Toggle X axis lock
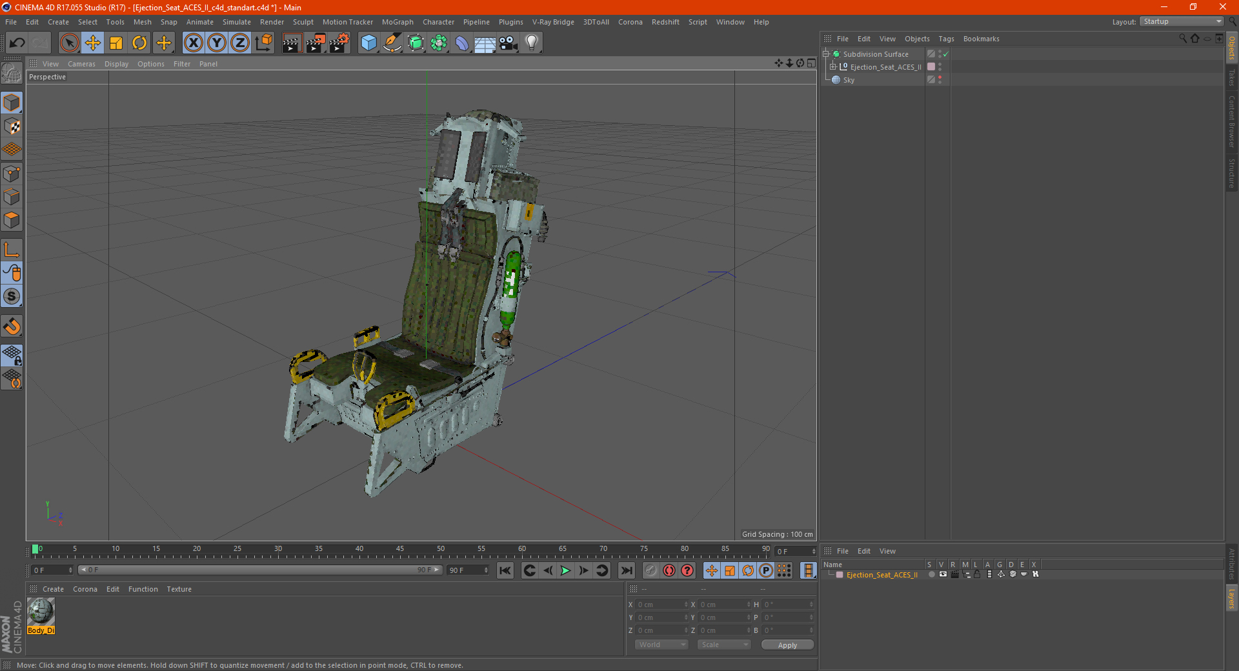The height and width of the screenshot is (671, 1239). tap(193, 43)
